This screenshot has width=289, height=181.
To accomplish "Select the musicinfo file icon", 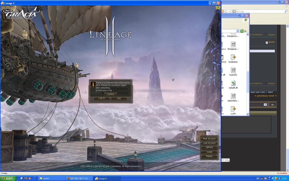I will click(233, 70).
